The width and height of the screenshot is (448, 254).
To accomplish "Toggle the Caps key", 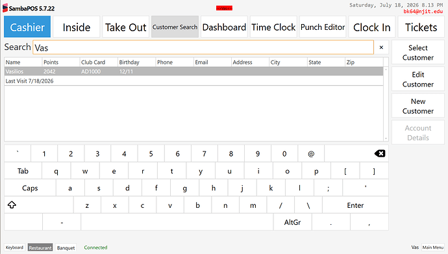I will (x=30, y=188).
